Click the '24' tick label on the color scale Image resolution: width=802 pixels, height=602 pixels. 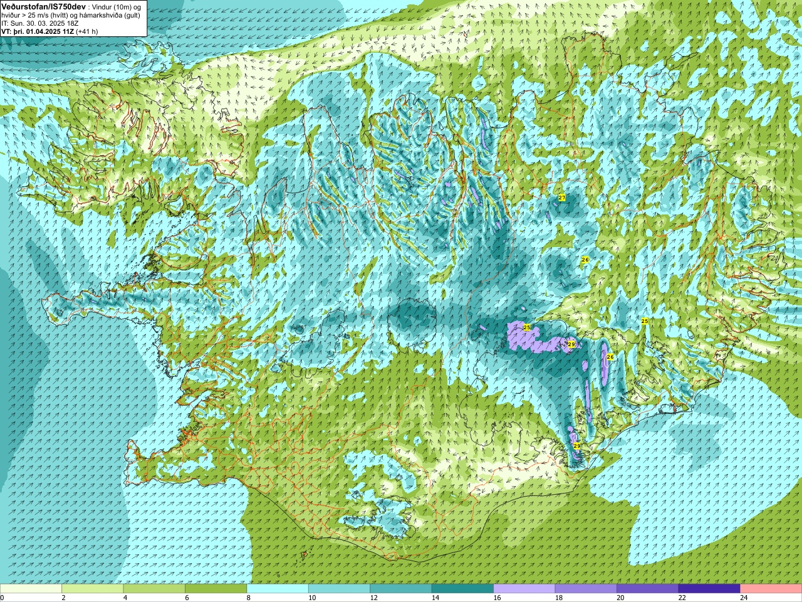[743, 598]
